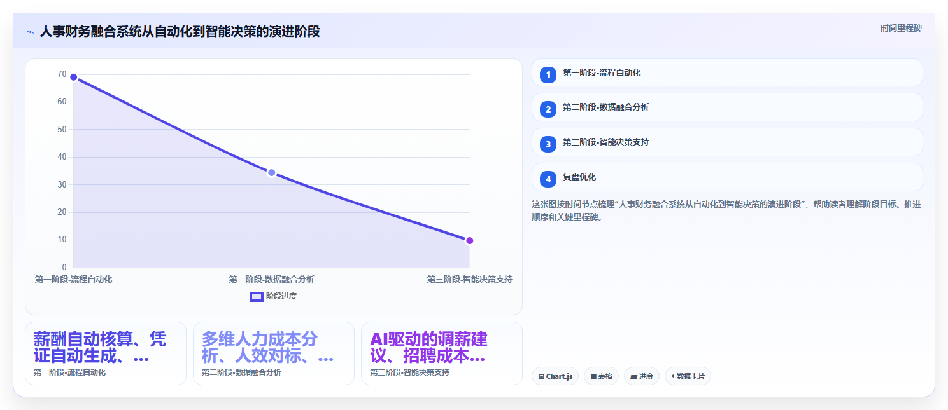
Task: Open the AI驱动的调薪建议 data card
Action: 442,353
